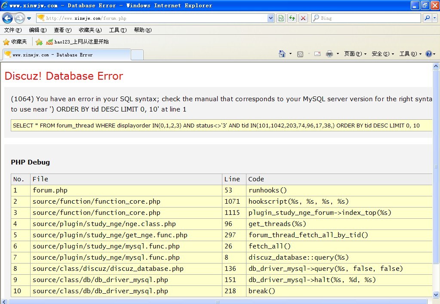This screenshot has height=304, width=440.
Task: Click the Refresh page icon
Action: 292,18
